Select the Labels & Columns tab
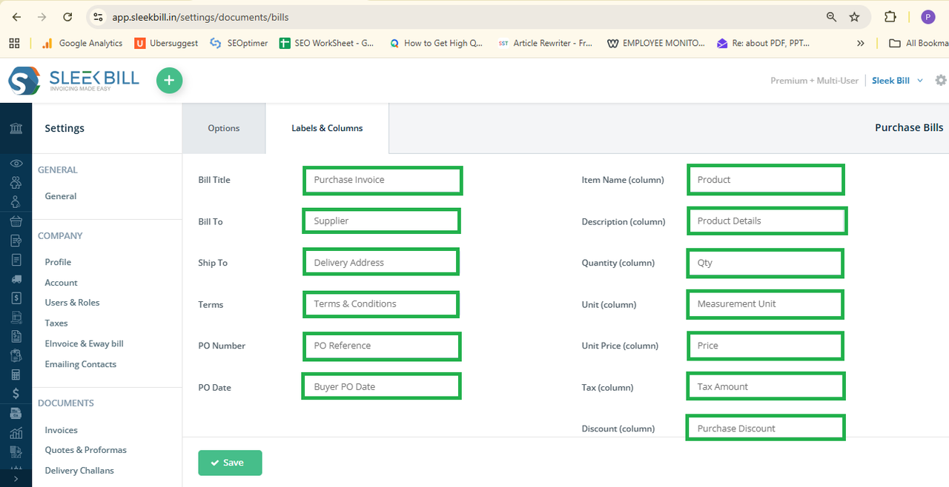 (327, 128)
